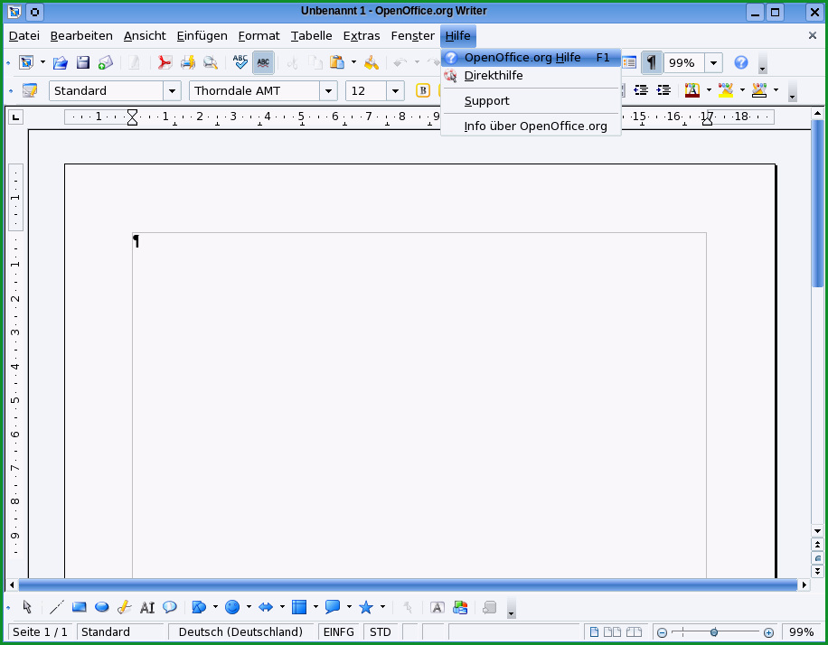Image resolution: width=828 pixels, height=645 pixels.
Task: Click the blue Help question mark toolbar icon
Action: click(x=741, y=63)
